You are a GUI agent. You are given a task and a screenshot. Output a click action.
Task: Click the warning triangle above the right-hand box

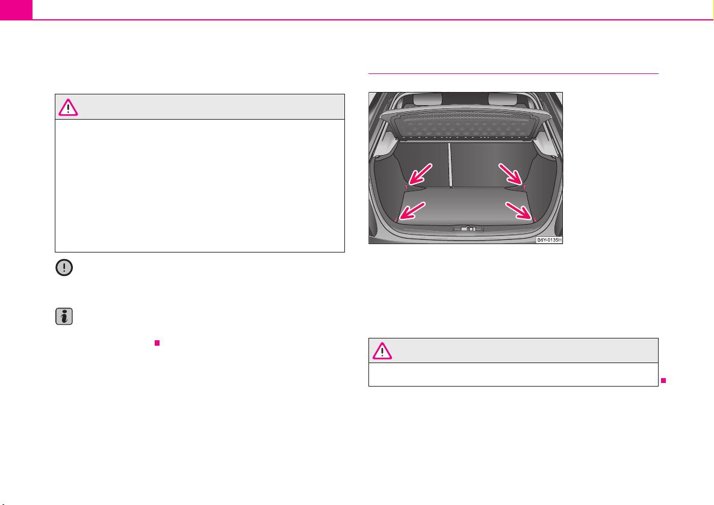(x=382, y=351)
